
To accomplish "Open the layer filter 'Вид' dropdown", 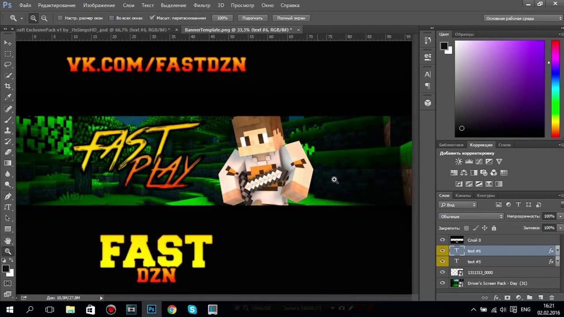I will pos(458,205).
